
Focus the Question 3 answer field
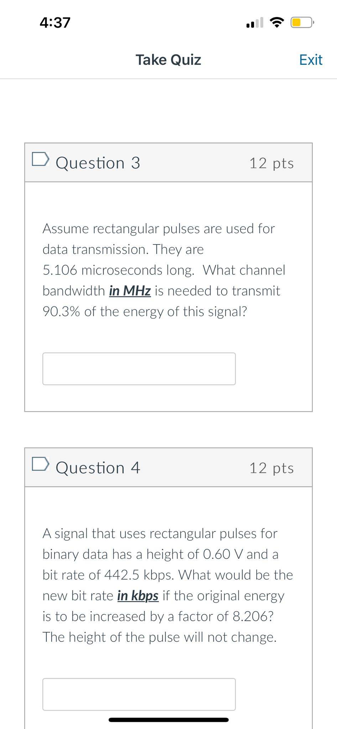(x=139, y=369)
